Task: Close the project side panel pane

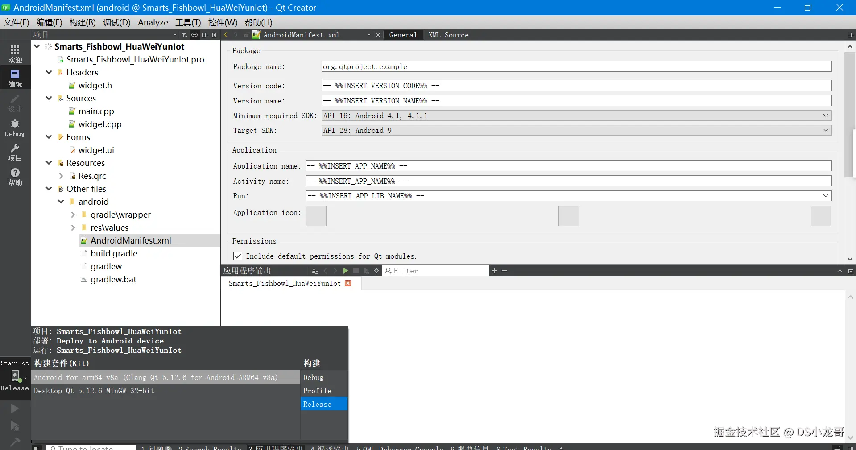Action: tap(215, 35)
